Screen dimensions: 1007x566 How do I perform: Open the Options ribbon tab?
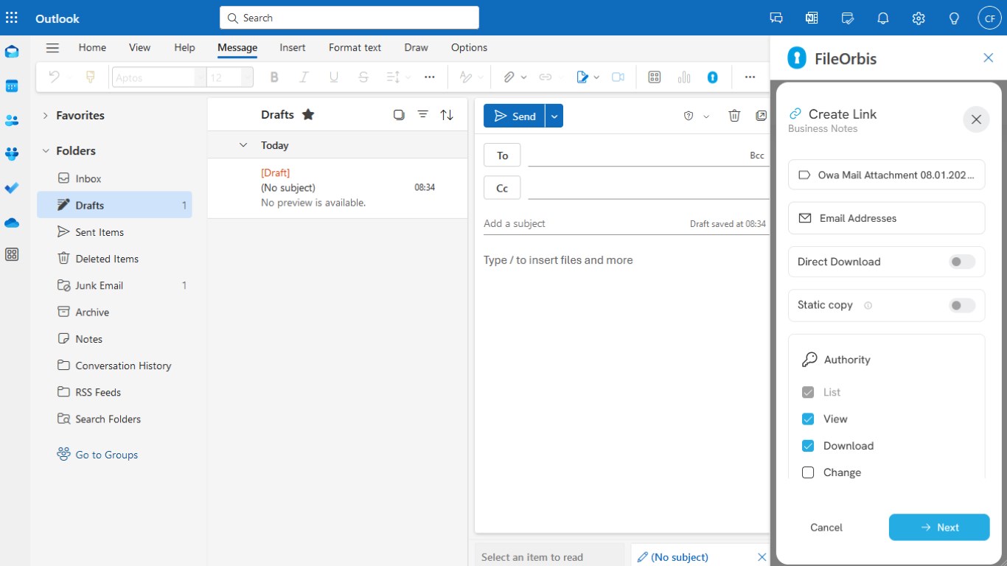469,47
